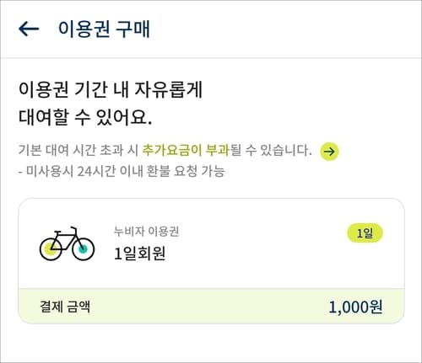
Task: Tap the 누비자 이용권 label
Action: [x=146, y=232]
